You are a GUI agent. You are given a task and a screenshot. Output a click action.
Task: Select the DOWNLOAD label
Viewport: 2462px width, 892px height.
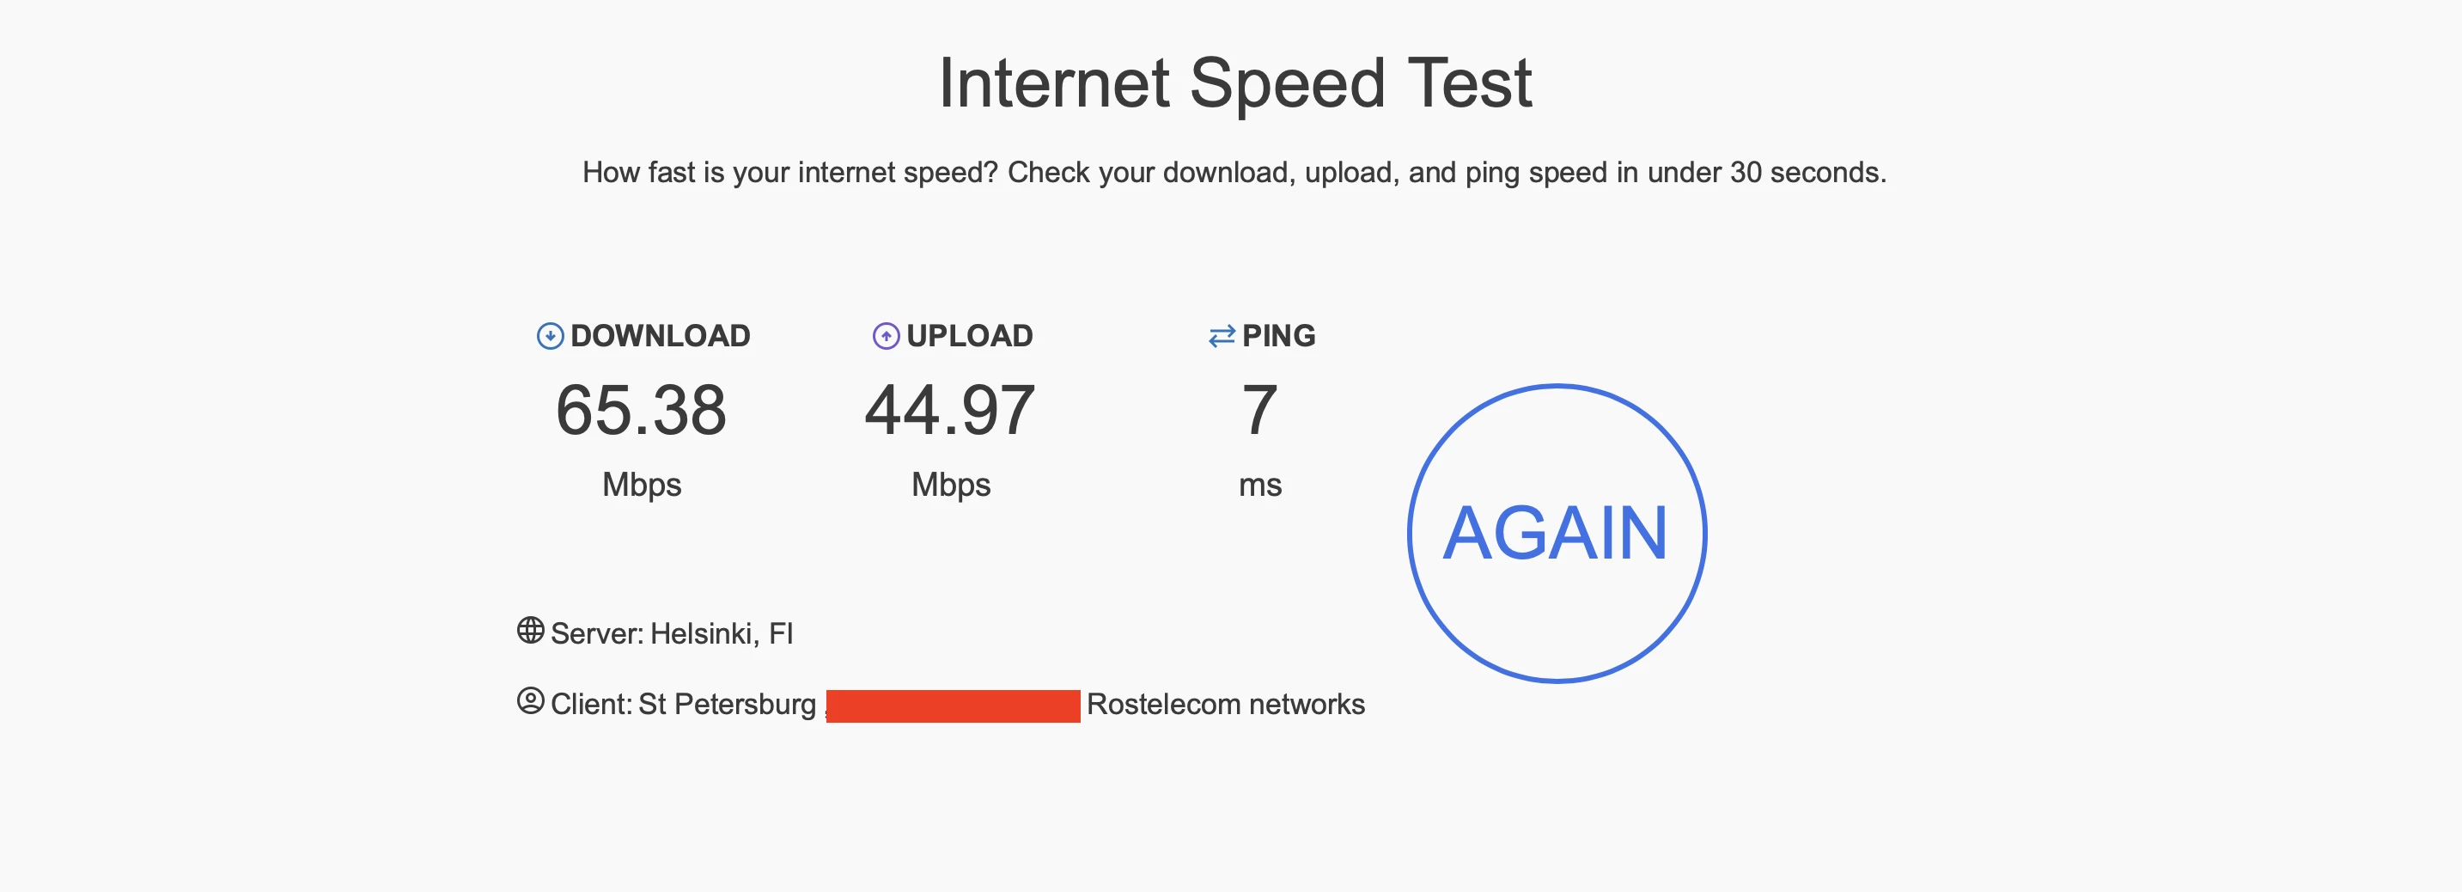tap(661, 336)
